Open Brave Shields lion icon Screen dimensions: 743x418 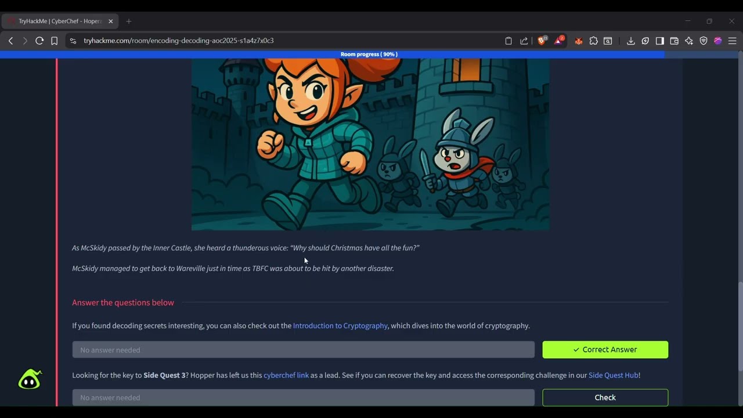542,41
